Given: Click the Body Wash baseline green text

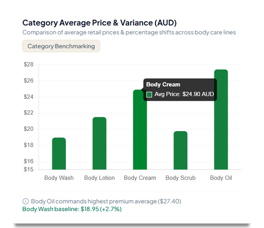Looking at the screenshot, I should [72, 209].
